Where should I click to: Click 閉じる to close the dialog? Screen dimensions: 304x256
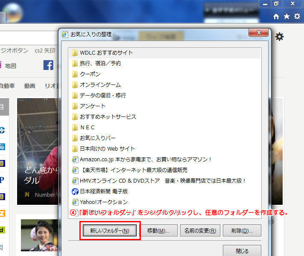(242, 250)
